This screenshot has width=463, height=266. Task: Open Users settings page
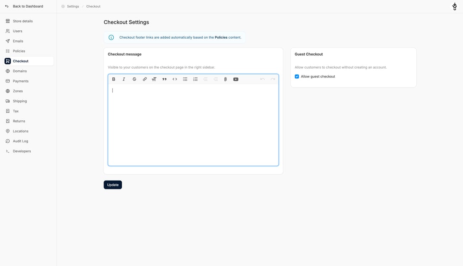point(29,31)
